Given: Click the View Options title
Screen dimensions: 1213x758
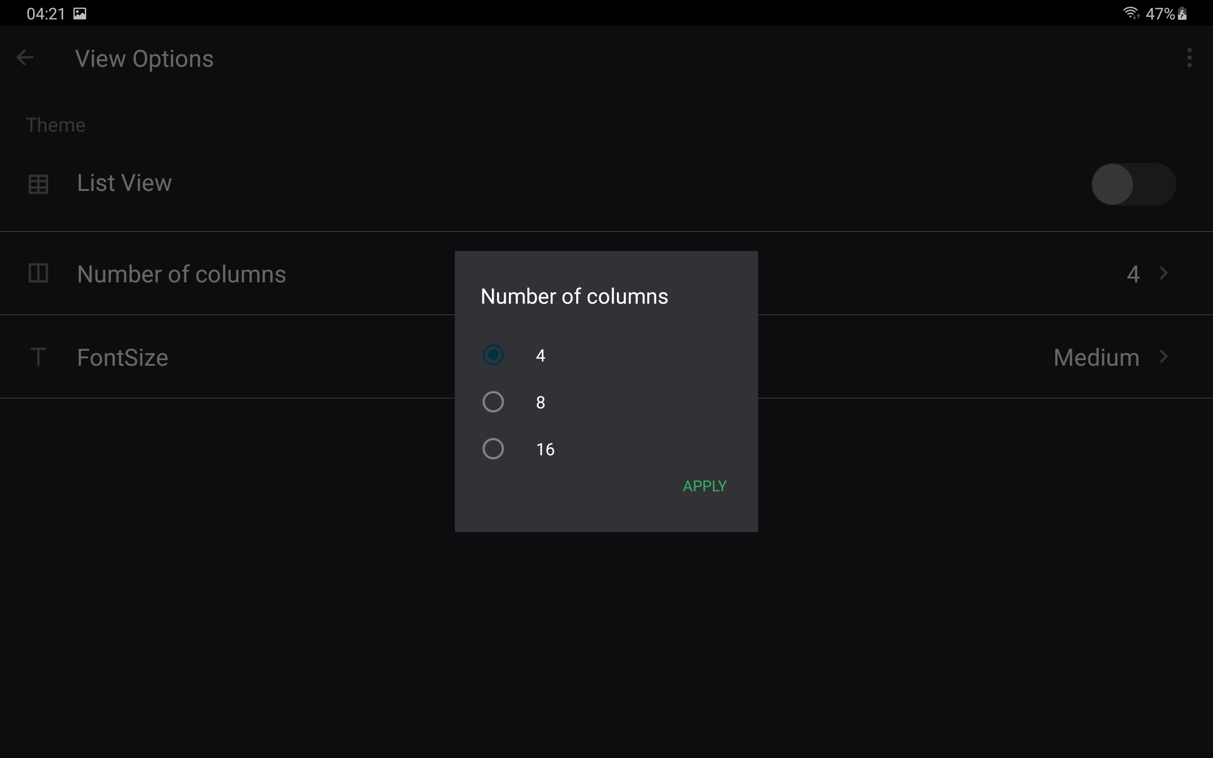Looking at the screenshot, I should coord(145,59).
